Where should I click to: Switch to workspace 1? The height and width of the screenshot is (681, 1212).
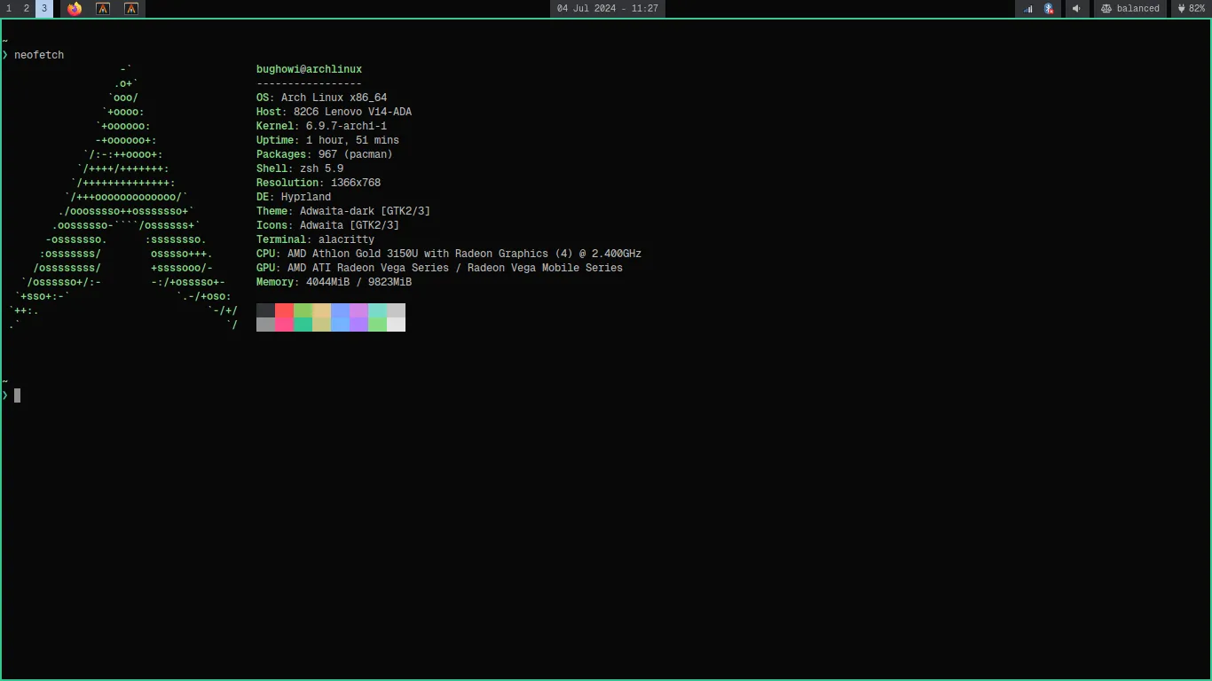[x=10, y=9]
